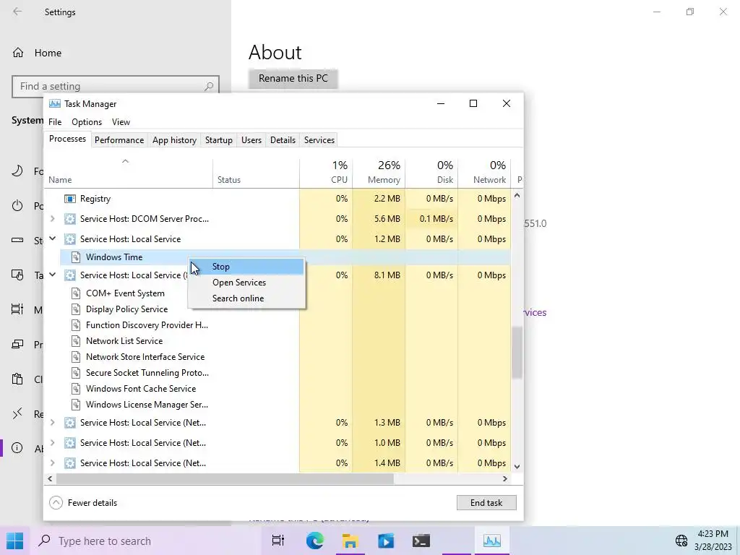Click the network globe tray icon
740x555 pixels.
click(x=681, y=541)
